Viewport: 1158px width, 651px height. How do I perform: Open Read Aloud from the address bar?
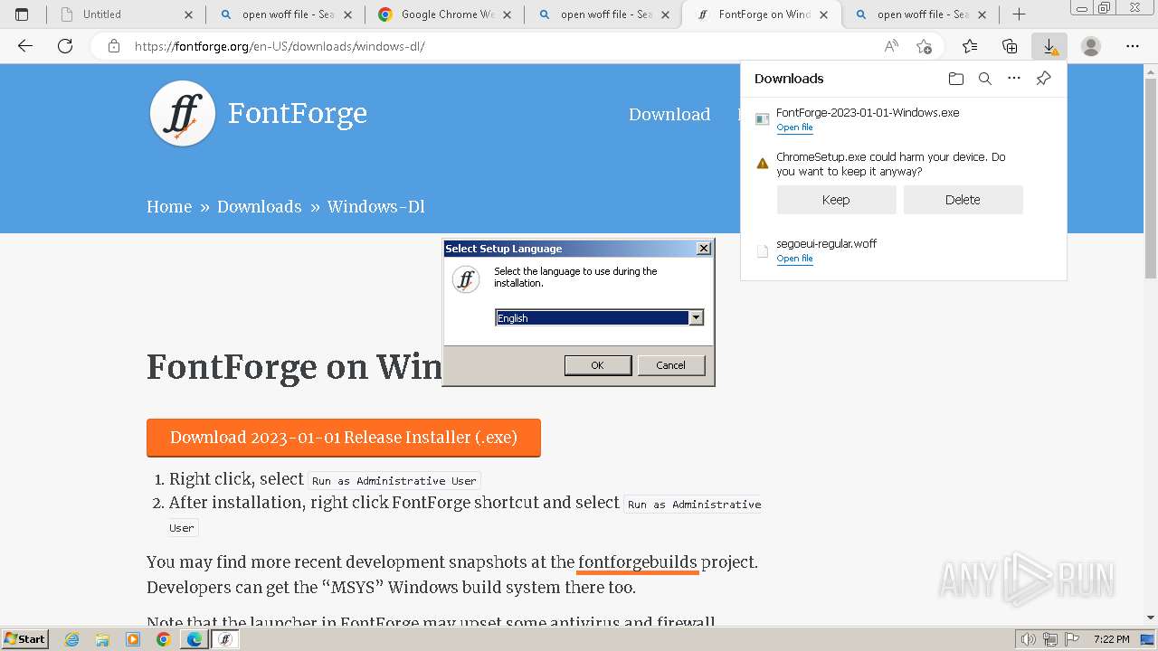point(891,46)
